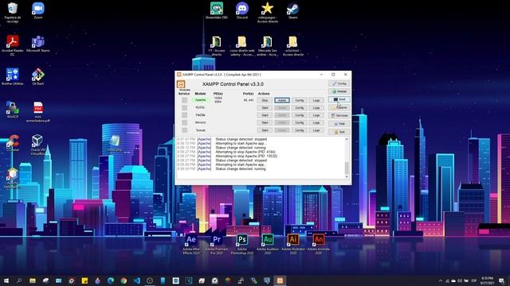Select Adobe Photoshop desktop icon
This screenshot has height=286, width=510.
[242, 244]
